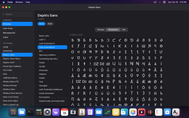Choose the C059 font family

pyautogui.click(x=17, y=47)
